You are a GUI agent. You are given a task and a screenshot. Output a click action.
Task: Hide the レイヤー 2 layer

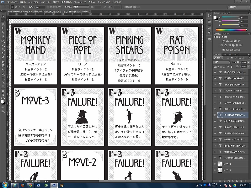click(x=215, y=164)
